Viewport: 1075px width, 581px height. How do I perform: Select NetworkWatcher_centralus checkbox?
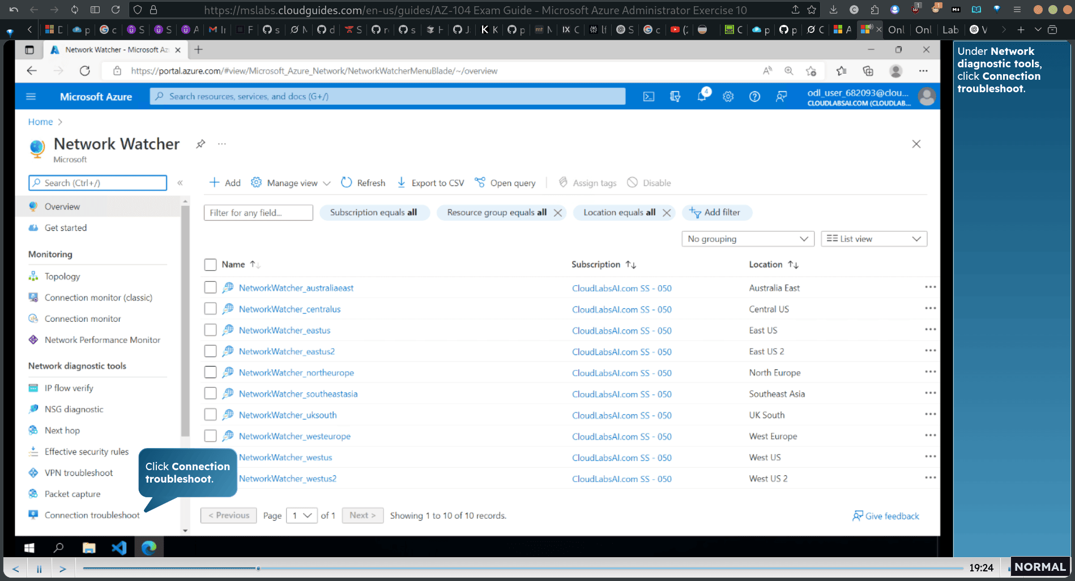[210, 309]
